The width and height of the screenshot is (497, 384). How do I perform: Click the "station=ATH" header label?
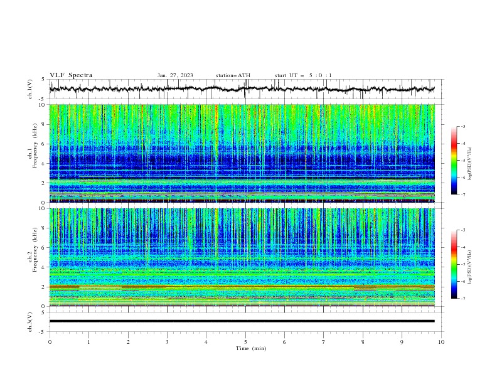pyautogui.click(x=233, y=75)
